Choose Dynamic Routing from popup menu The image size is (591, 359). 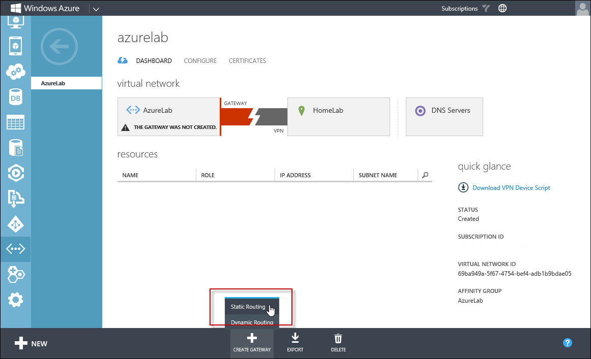coord(252,322)
